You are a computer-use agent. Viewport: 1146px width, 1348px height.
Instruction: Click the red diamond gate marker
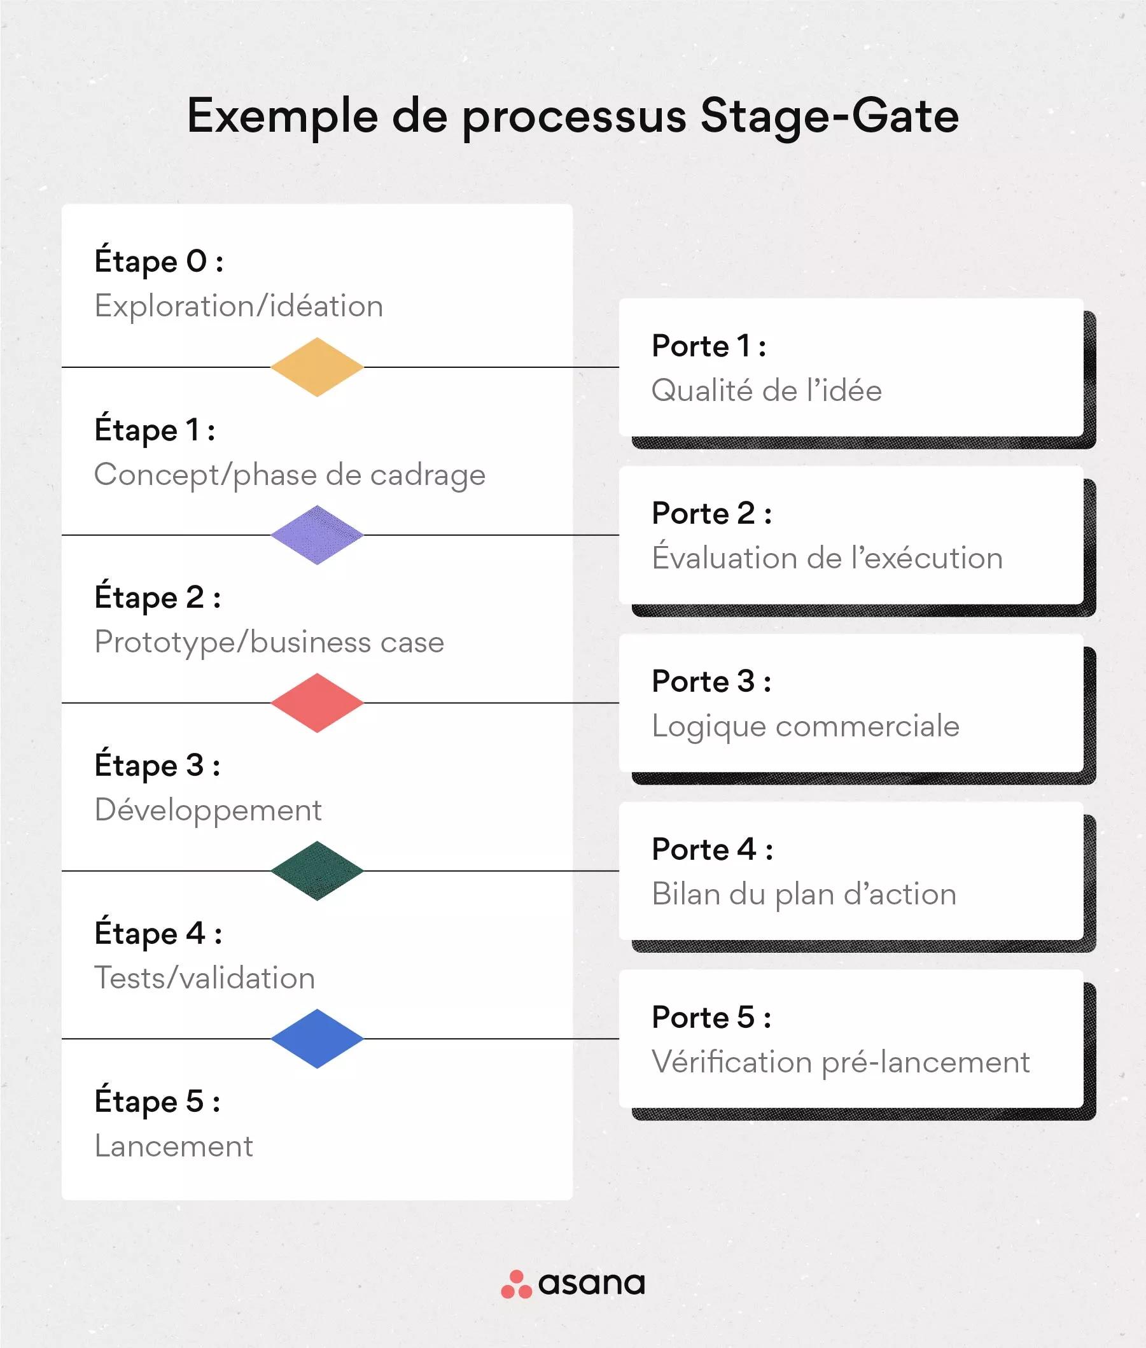pos(316,703)
